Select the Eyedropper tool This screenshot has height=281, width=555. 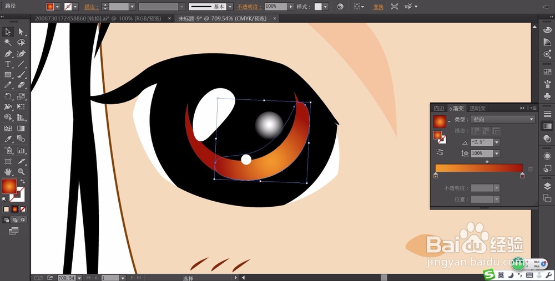(8, 139)
